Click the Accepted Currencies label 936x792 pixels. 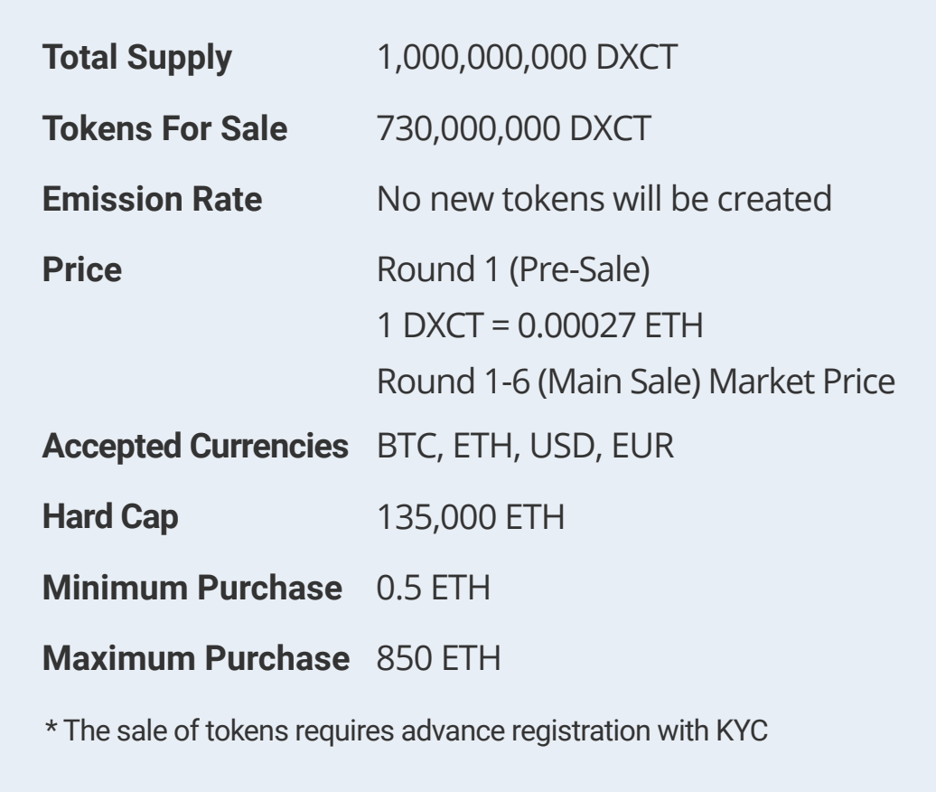[195, 447]
